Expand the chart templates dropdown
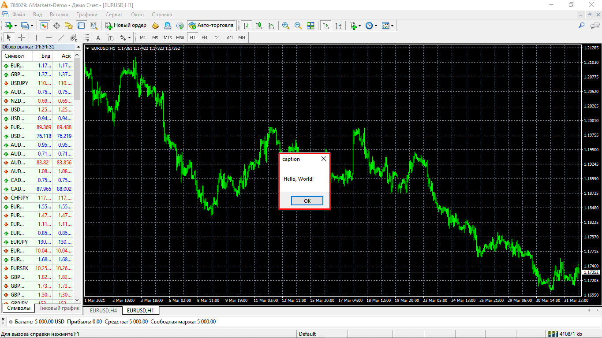Screen dimensions: 602x338 [392, 26]
